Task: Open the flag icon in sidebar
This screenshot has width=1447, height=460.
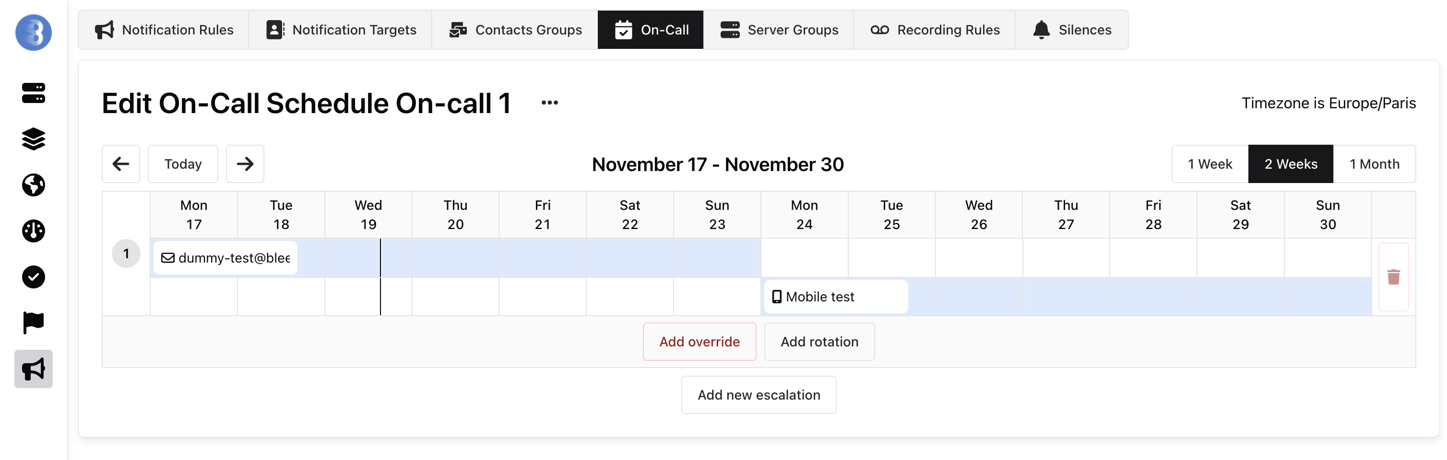Action: point(33,323)
